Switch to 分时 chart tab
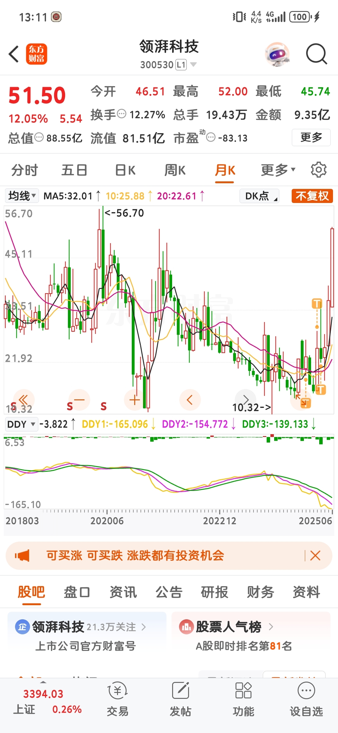 [x=25, y=170]
